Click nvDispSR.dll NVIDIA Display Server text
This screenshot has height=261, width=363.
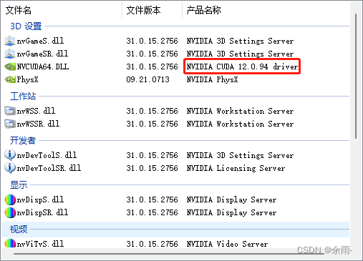point(231,212)
